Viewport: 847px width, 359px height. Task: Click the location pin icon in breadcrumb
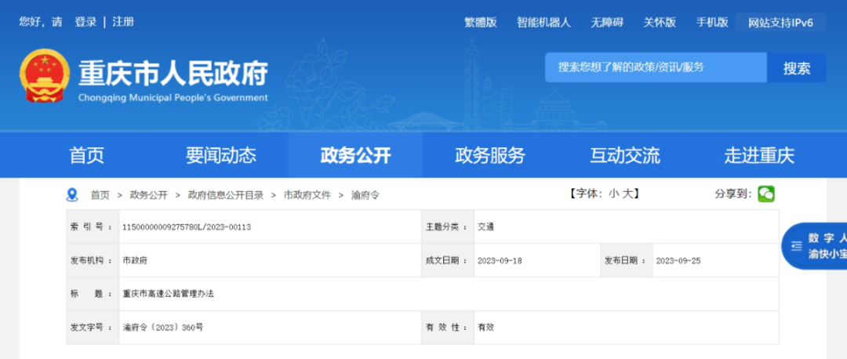click(x=73, y=194)
